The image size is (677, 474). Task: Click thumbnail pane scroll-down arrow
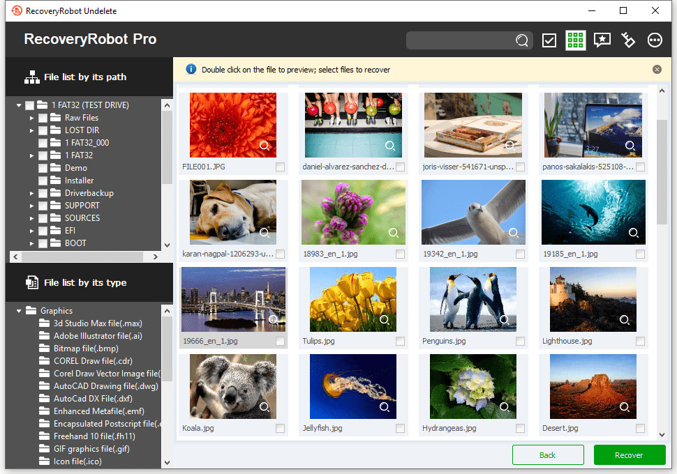[662, 435]
